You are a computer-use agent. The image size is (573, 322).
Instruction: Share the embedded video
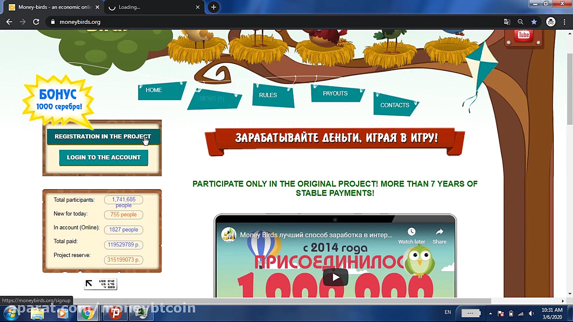click(439, 236)
